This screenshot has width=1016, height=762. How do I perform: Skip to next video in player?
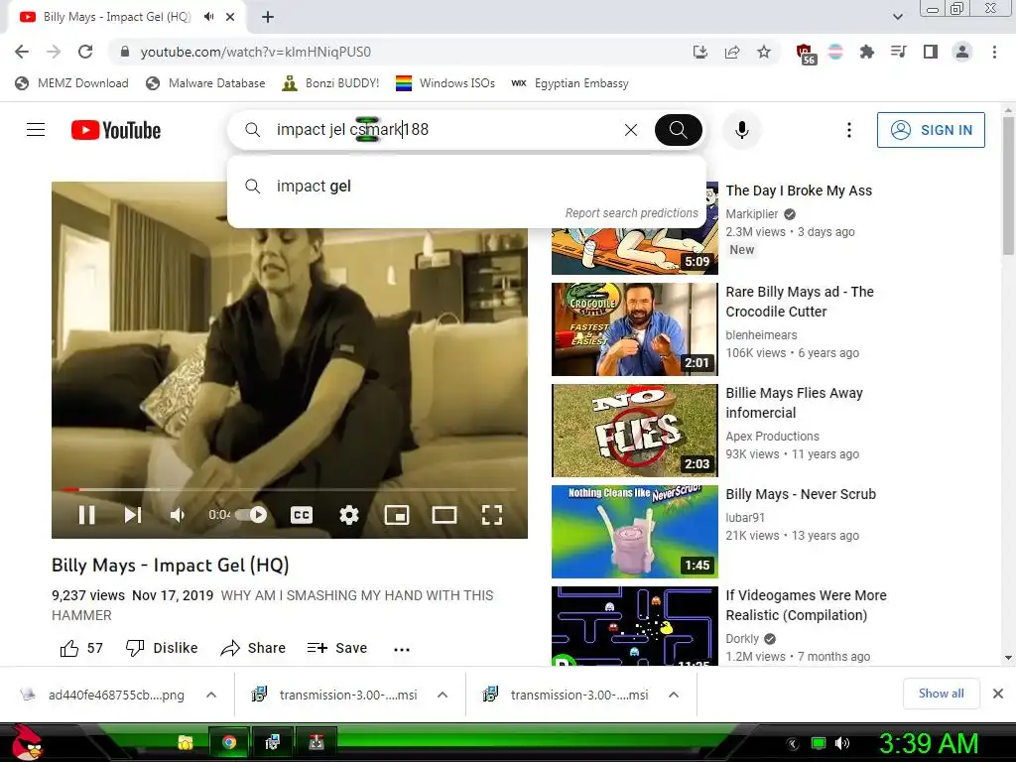(133, 515)
